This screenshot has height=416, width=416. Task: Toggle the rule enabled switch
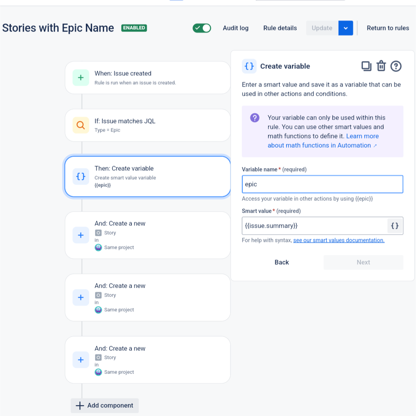[202, 28]
